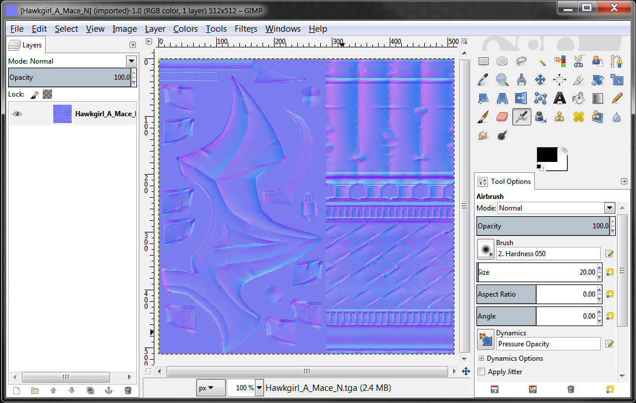This screenshot has width=636, height=403.
Task: Select the Ellipse Select tool
Action: pos(502,61)
